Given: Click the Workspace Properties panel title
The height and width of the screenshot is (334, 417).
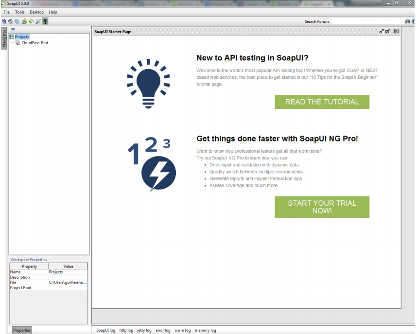Looking at the screenshot, I should tap(29, 260).
